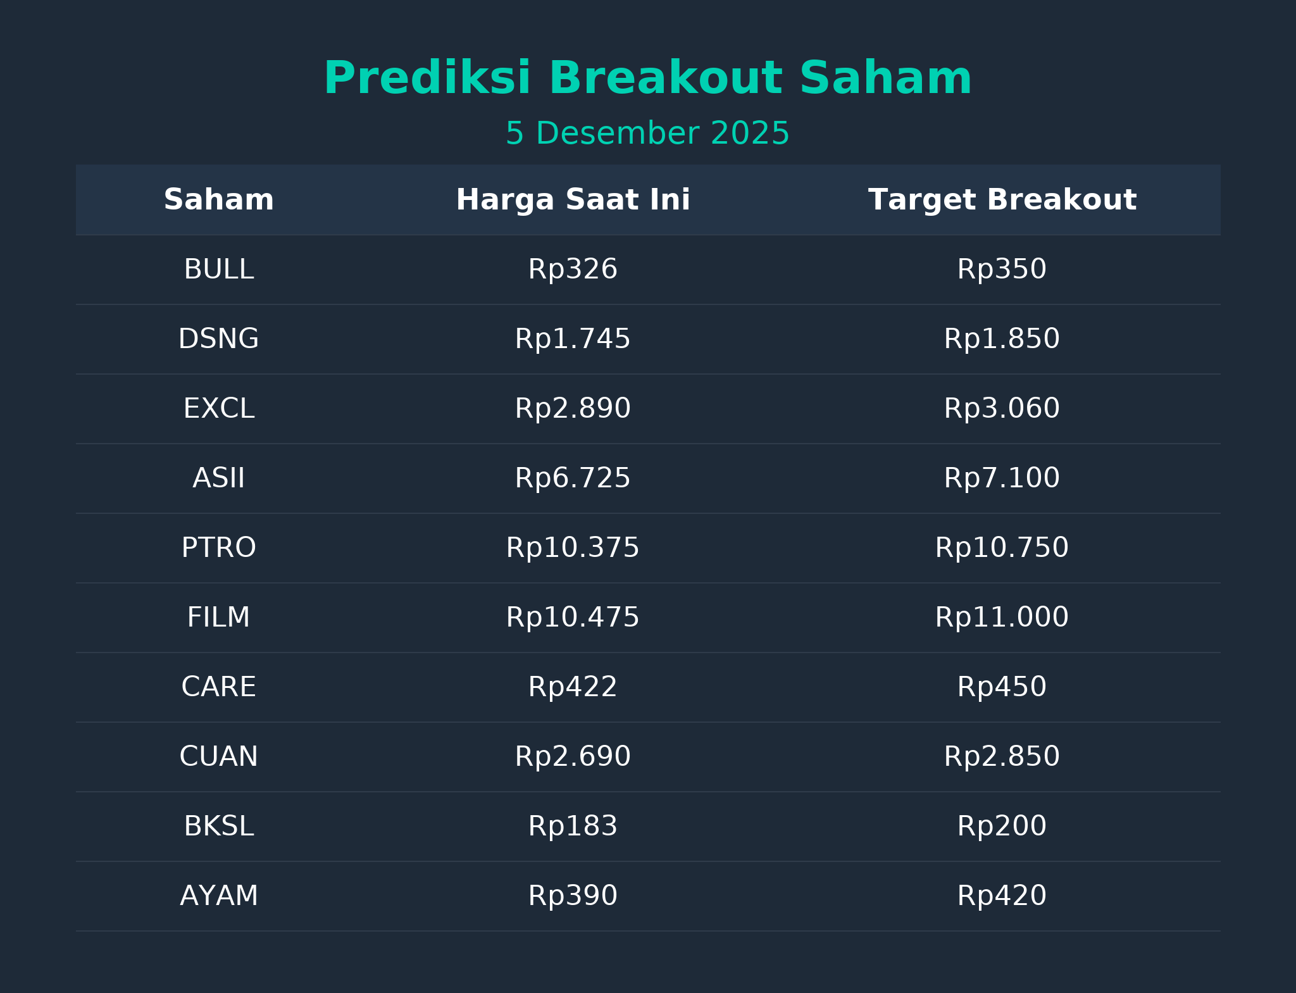Click the Prediksi Breakout Saham title

coord(647,78)
